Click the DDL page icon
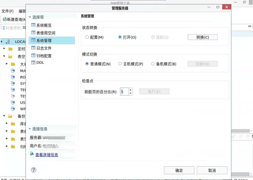 (x=33, y=62)
